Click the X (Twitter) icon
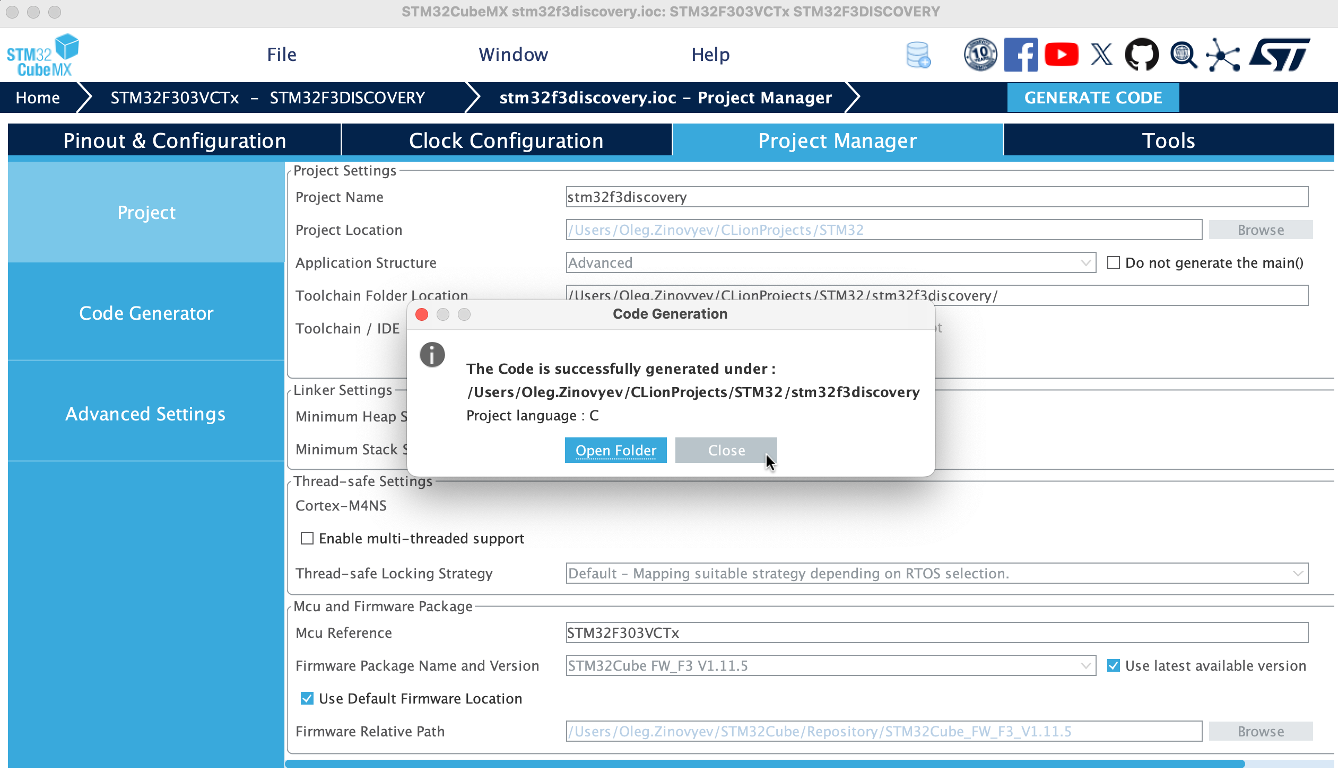This screenshot has height=773, width=1338. [1101, 55]
